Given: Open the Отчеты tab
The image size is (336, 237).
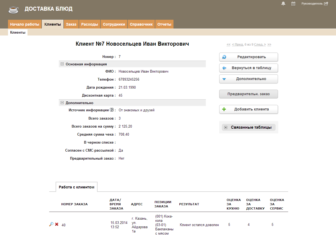Looking at the screenshot, I should tap(164, 24).
